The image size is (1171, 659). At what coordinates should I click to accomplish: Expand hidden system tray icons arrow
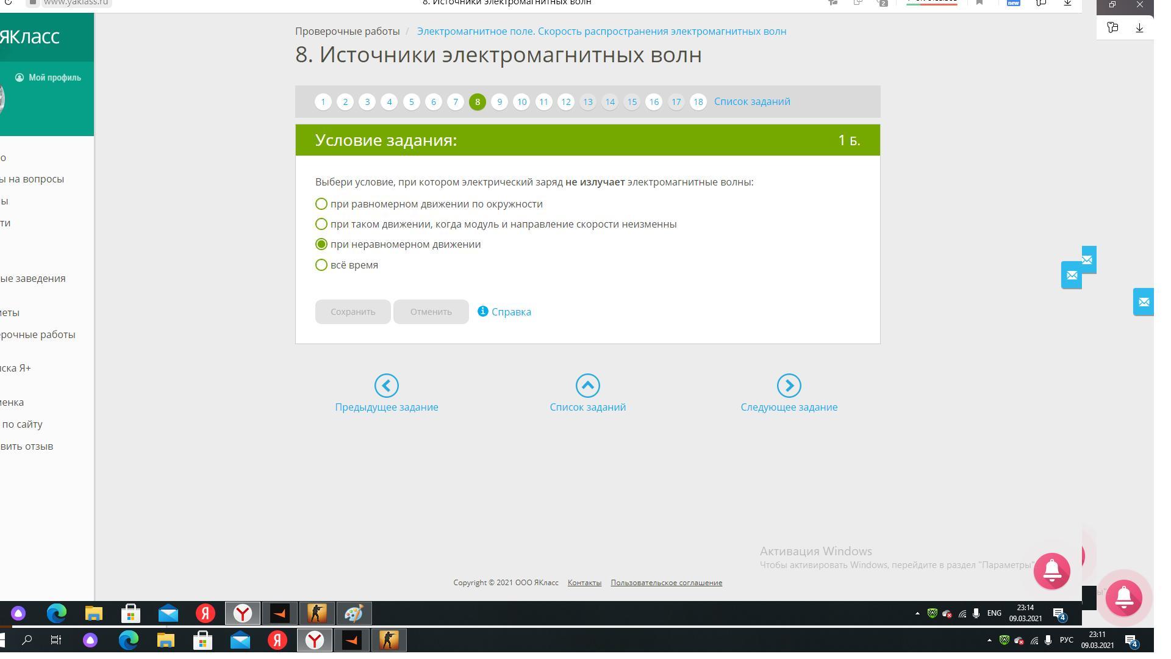click(989, 640)
